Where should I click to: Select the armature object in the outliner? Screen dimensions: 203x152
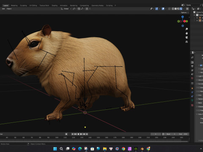(200, 18)
